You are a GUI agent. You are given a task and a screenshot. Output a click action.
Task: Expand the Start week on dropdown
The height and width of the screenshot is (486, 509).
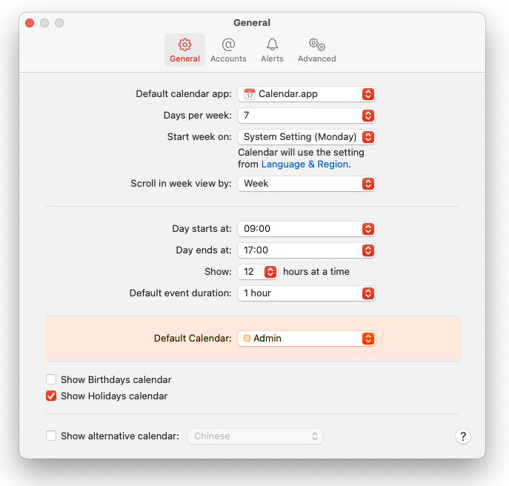click(306, 137)
